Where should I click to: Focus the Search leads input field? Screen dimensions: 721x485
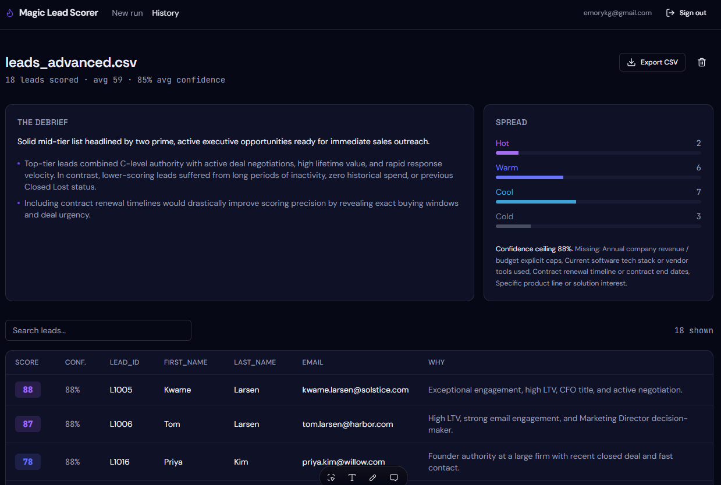[98, 330]
